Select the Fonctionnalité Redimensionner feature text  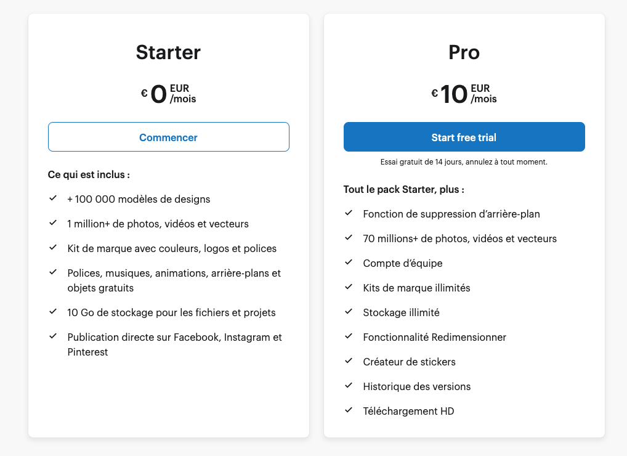click(434, 337)
